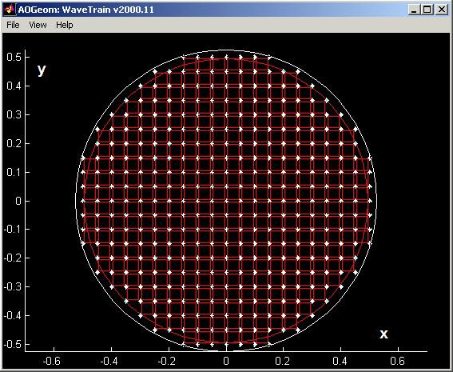Maximize the AOGeom window
The width and height of the screenshot is (453, 372).
click(427, 10)
